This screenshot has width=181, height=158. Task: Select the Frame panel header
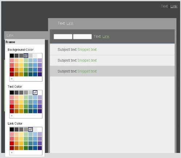[25, 42]
